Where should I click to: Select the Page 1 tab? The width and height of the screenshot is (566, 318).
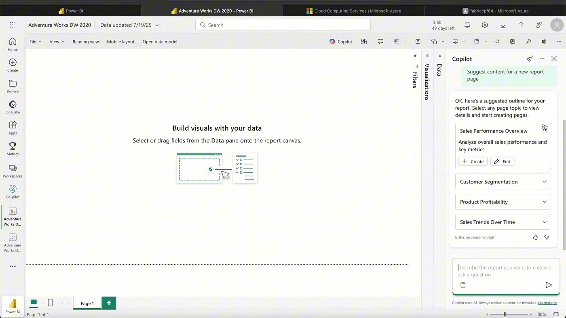(87, 303)
